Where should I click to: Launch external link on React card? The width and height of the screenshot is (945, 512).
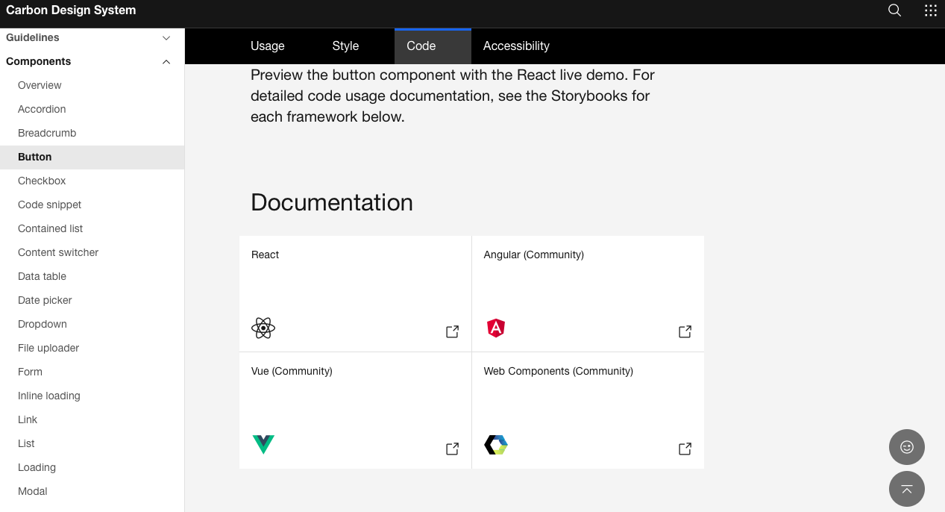coord(452,331)
